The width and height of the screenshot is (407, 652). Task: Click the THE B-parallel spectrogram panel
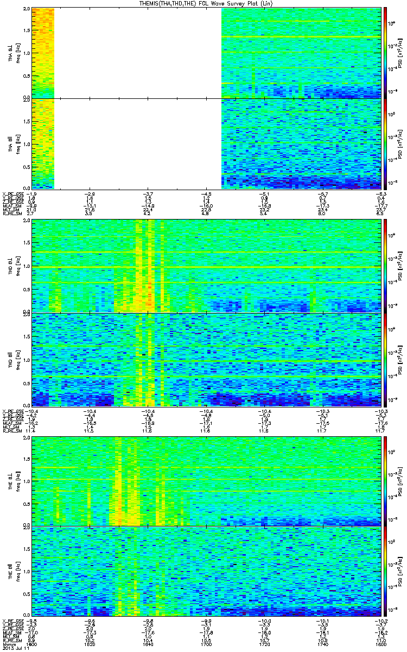click(206, 571)
